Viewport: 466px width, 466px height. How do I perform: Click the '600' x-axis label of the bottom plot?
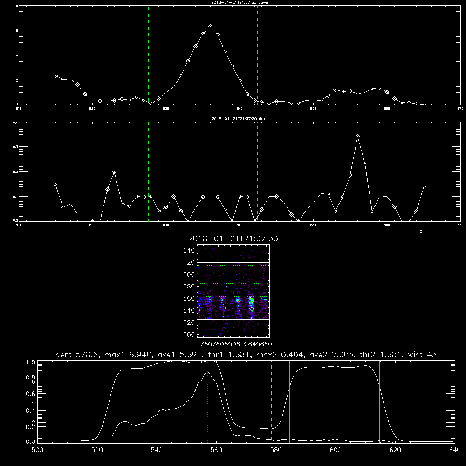click(336, 450)
